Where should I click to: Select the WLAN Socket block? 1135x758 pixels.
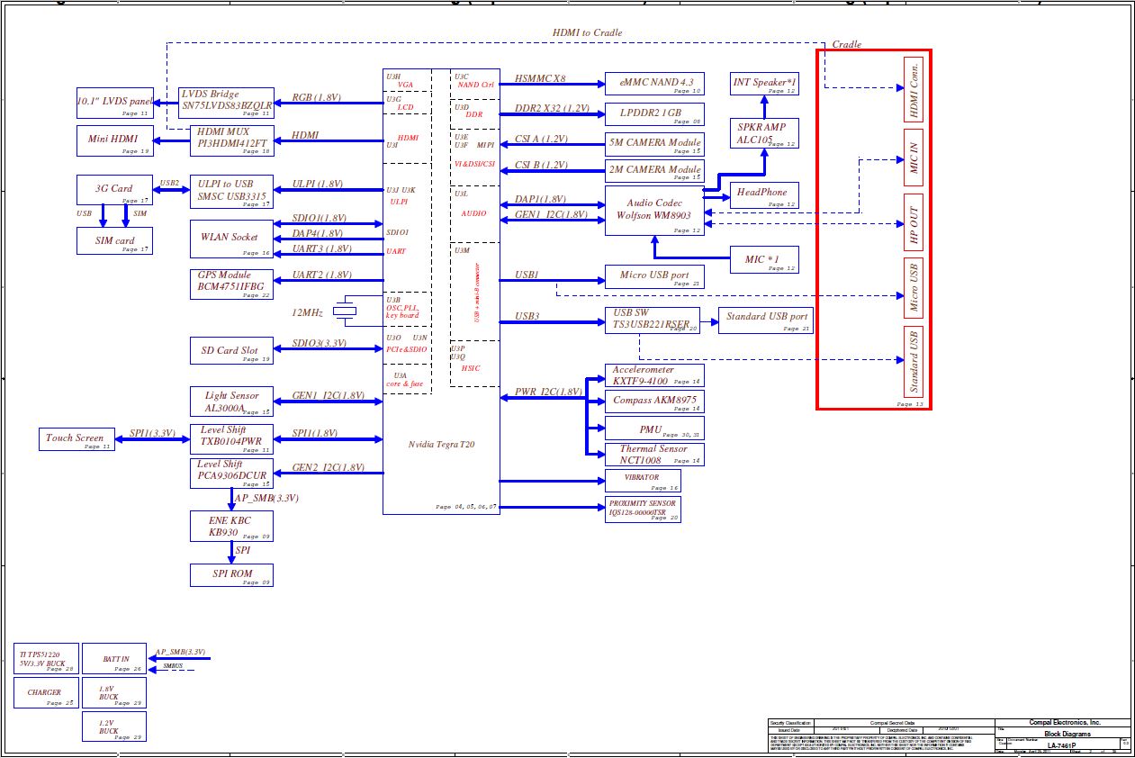point(231,239)
